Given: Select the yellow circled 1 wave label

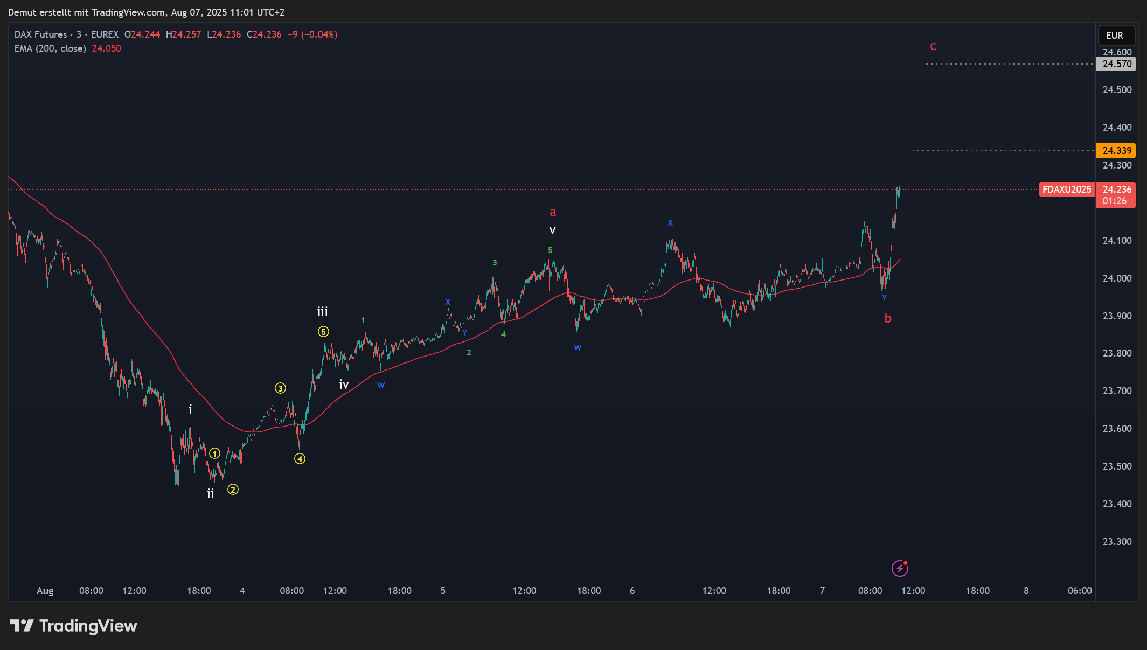Looking at the screenshot, I should pyautogui.click(x=214, y=453).
